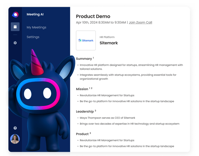Open the gear settings icon
The height and width of the screenshot is (156, 199).
pyautogui.click(x=15, y=43)
